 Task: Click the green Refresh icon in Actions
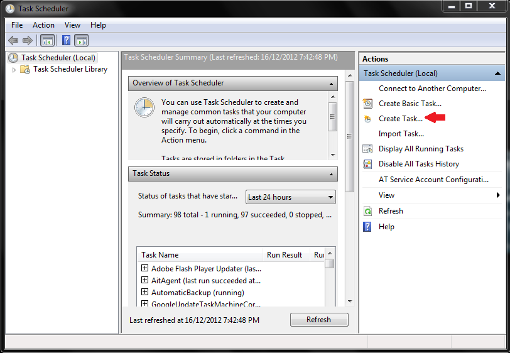(x=367, y=211)
